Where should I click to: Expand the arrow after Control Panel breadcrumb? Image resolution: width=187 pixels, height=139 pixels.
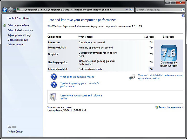pyautogui.click(x=42, y=10)
